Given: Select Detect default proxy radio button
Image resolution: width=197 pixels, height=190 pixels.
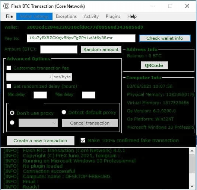Looking at the screenshot, I should 64,112.
